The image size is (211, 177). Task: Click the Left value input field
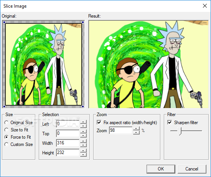coord(68,124)
